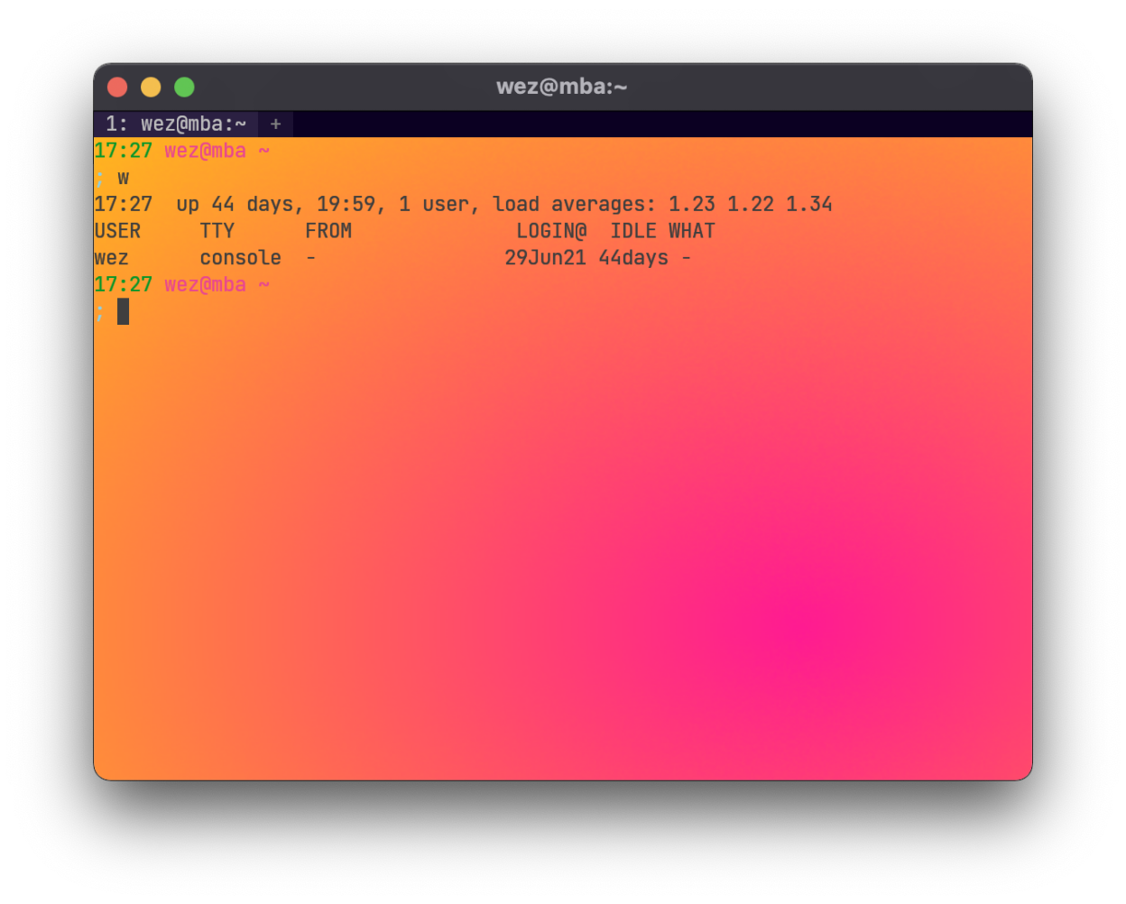
Task: Click the login date 29Jun21
Action: pyautogui.click(x=545, y=258)
